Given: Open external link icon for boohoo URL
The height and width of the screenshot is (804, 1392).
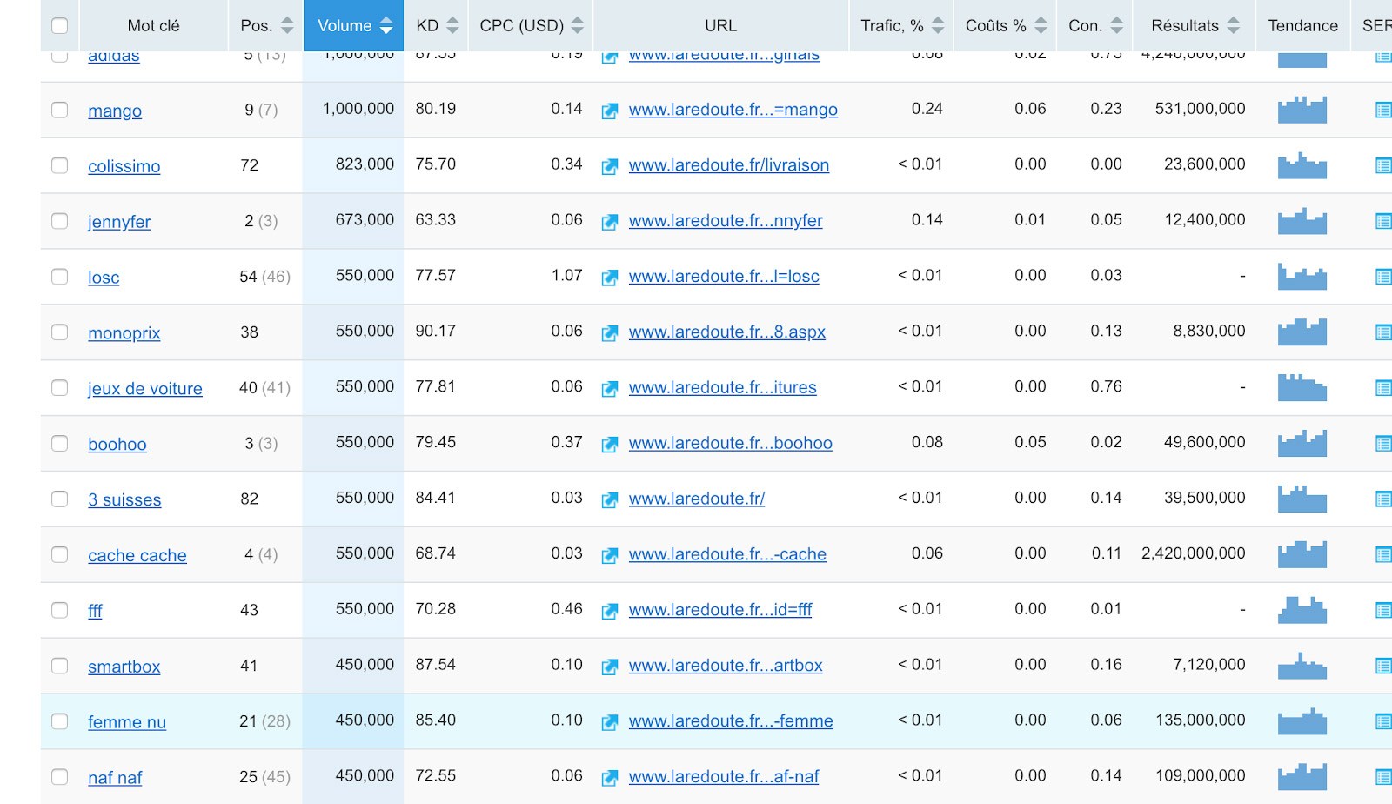Looking at the screenshot, I should pyautogui.click(x=610, y=445).
